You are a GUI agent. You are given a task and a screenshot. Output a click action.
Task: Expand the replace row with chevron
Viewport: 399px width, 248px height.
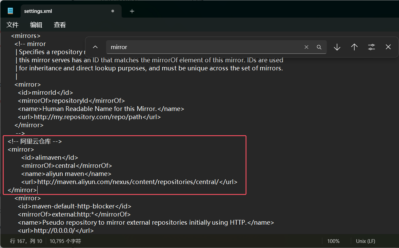tap(95, 47)
